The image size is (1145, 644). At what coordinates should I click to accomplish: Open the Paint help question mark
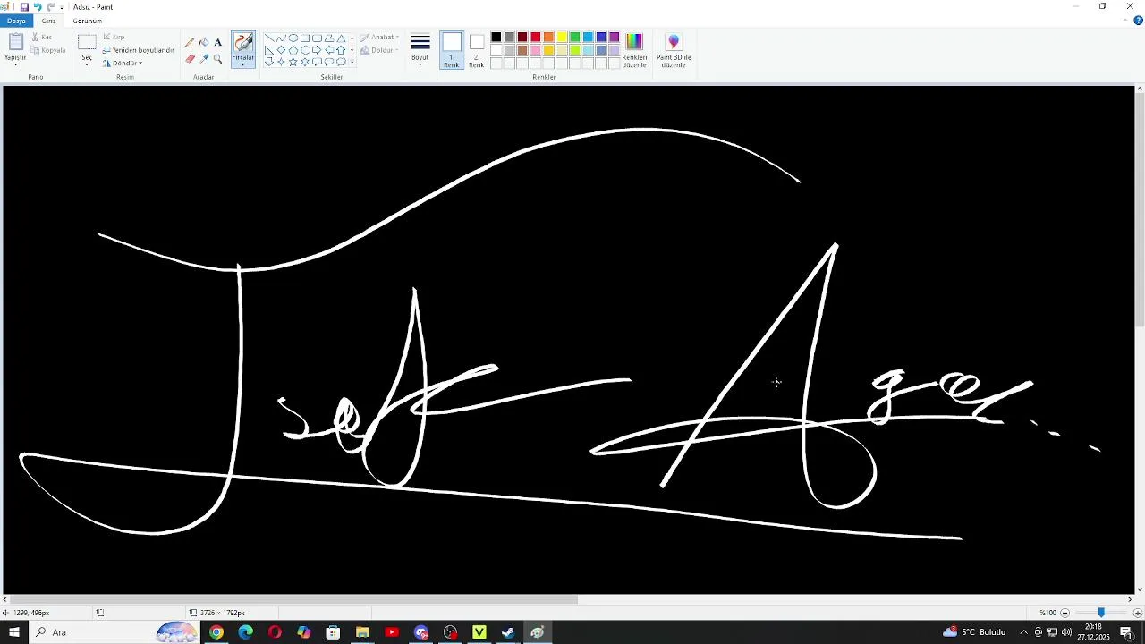click(1139, 21)
